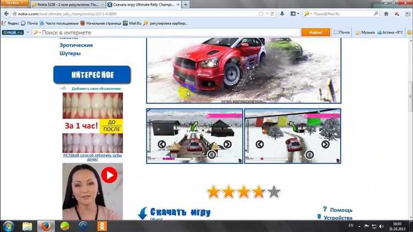Image resolution: width=413 pixels, height=232 pixels.
Task: Click Добавить свое объявление link
Action: pyautogui.click(x=96, y=89)
